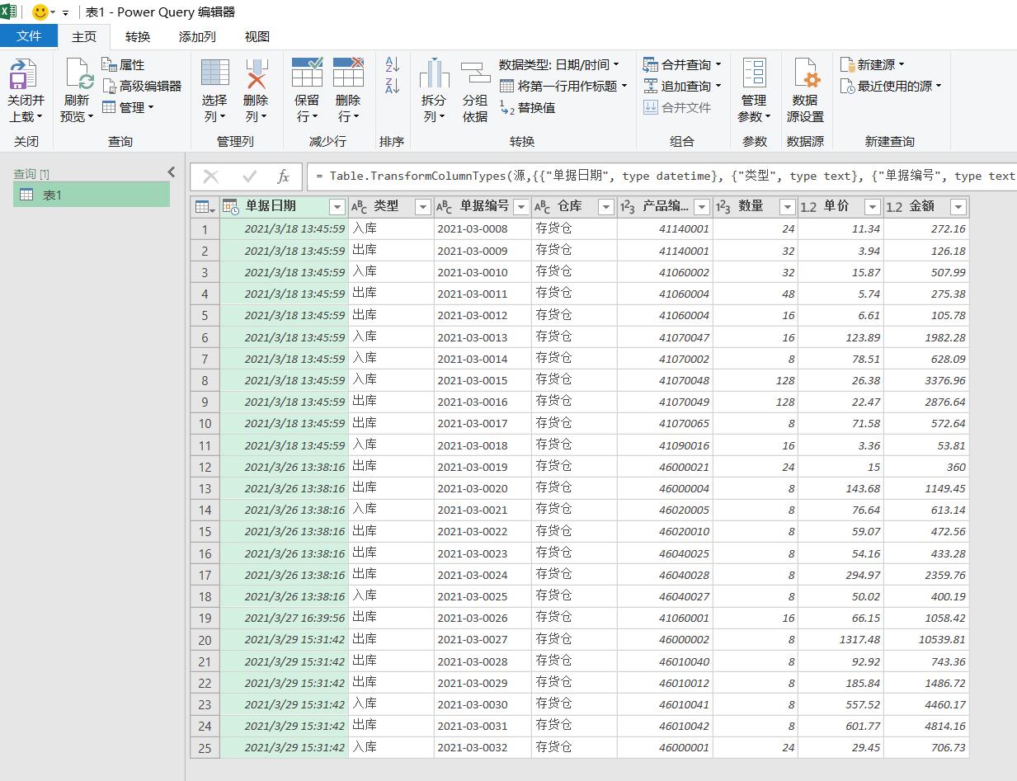Image resolution: width=1017 pixels, height=781 pixels.
Task: Open the 管理 query menu
Action: pyautogui.click(x=128, y=107)
